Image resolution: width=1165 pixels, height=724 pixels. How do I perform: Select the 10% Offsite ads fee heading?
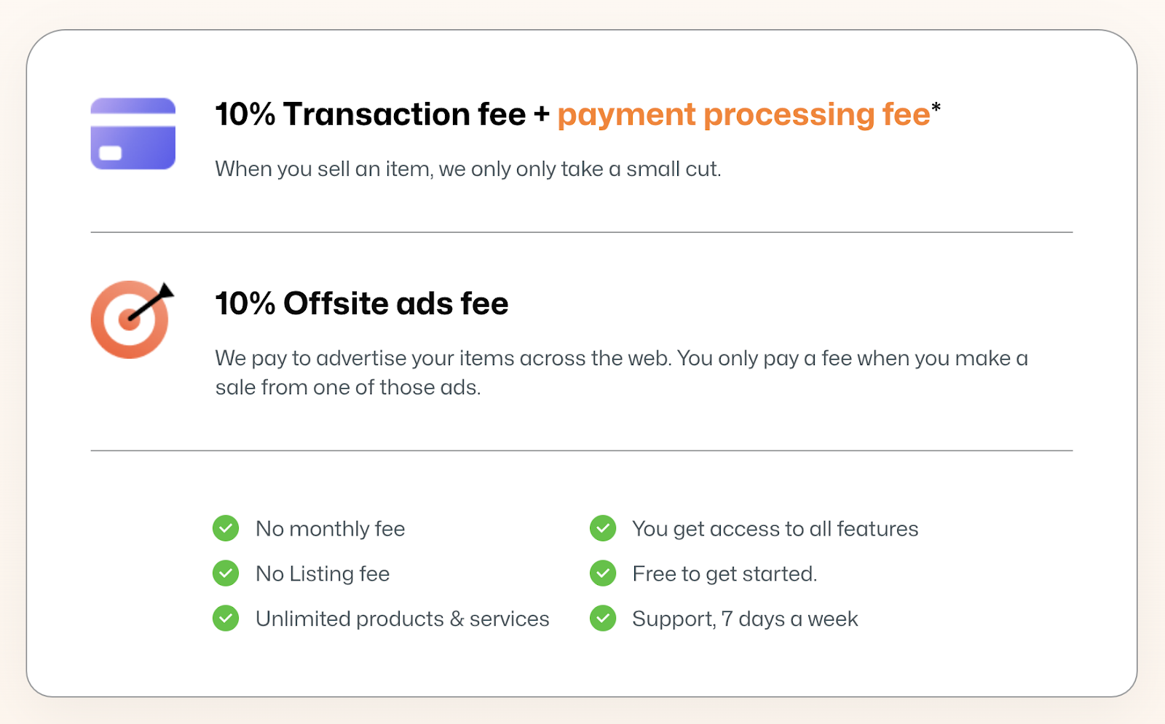pyautogui.click(x=362, y=303)
